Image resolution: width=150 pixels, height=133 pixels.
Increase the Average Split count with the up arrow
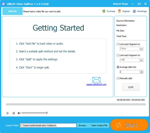coord(142,71)
